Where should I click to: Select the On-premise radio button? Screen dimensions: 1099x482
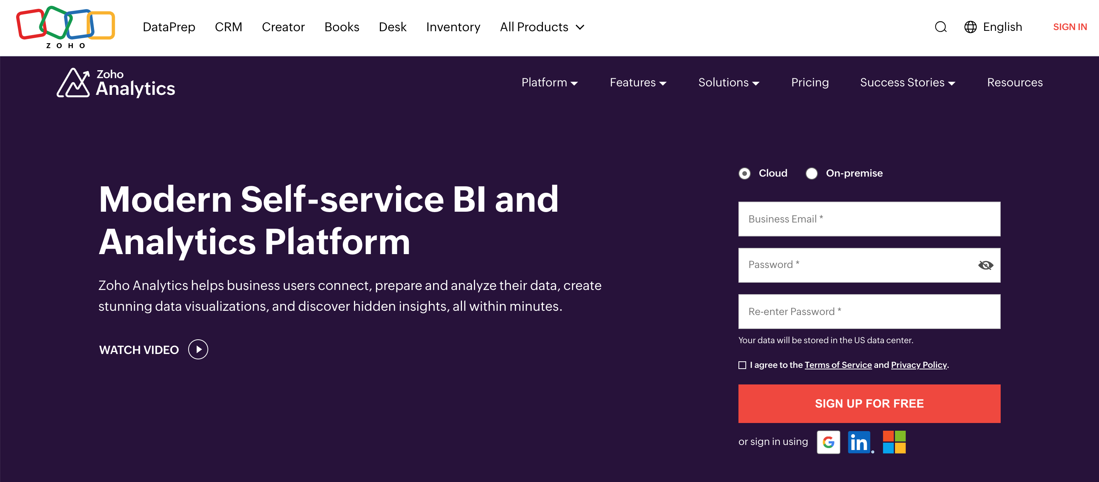811,174
